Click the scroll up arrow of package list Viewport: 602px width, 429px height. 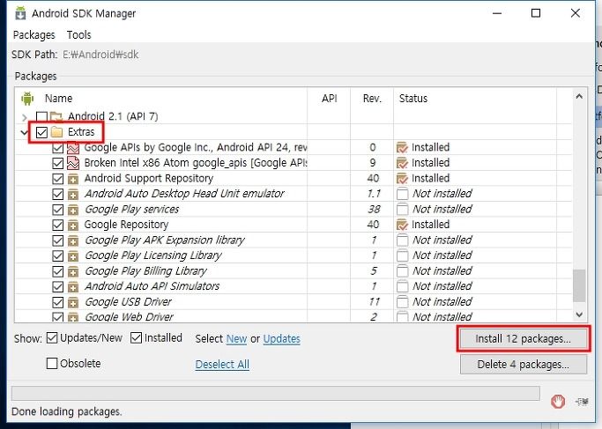pyautogui.click(x=579, y=96)
